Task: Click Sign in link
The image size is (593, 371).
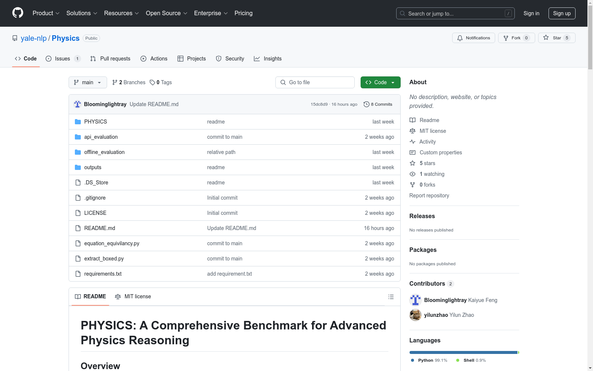Action: click(x=531, y=13)
